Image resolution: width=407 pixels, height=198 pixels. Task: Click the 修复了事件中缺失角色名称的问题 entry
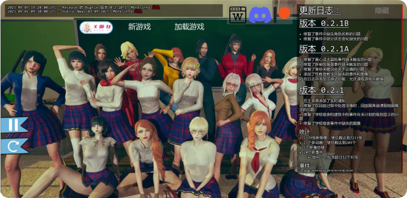point(332,34)
